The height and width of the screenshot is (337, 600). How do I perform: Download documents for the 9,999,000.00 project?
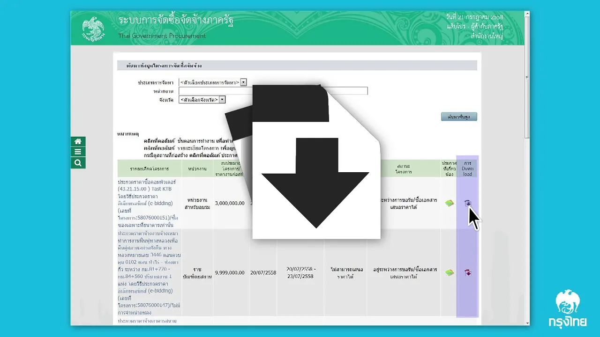click(x=468, y=272)
